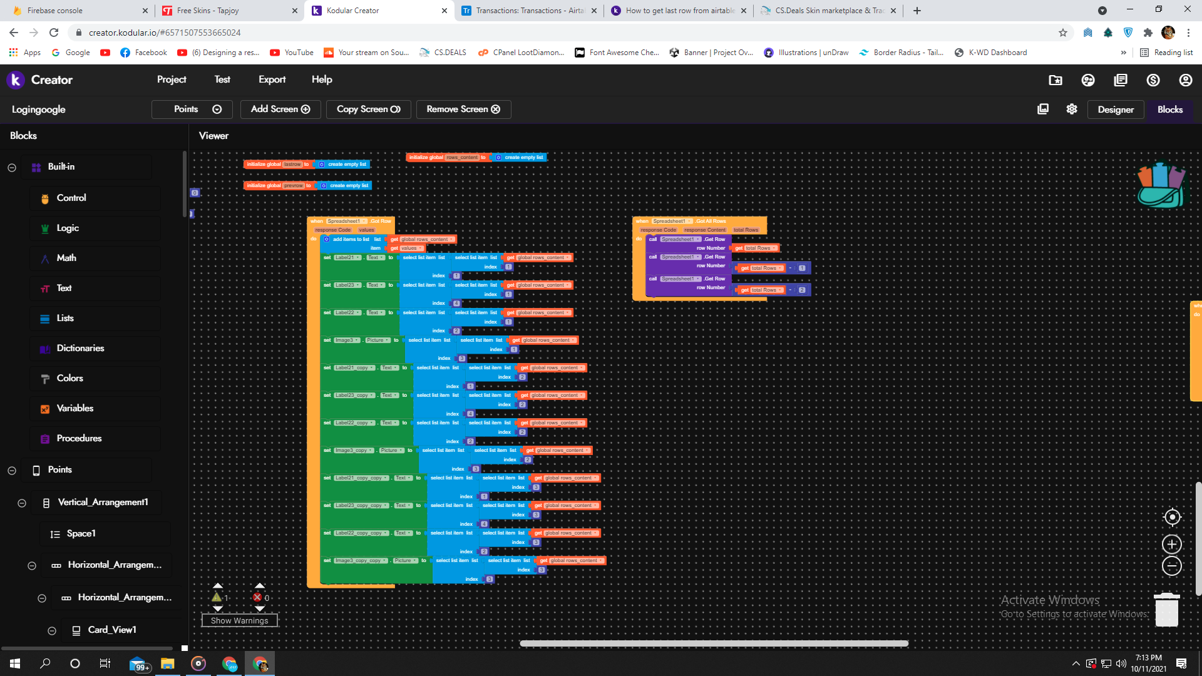Collapse the second Horizontal_Arrangement node
Screen dimensions: 1202x676
(42, 598)
